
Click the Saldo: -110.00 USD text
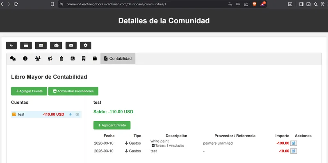pyautogui.click(x=113, y=112)
